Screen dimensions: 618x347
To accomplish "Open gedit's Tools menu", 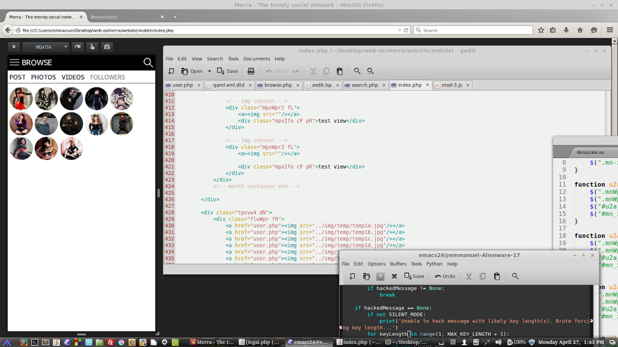I will (233, 59).
